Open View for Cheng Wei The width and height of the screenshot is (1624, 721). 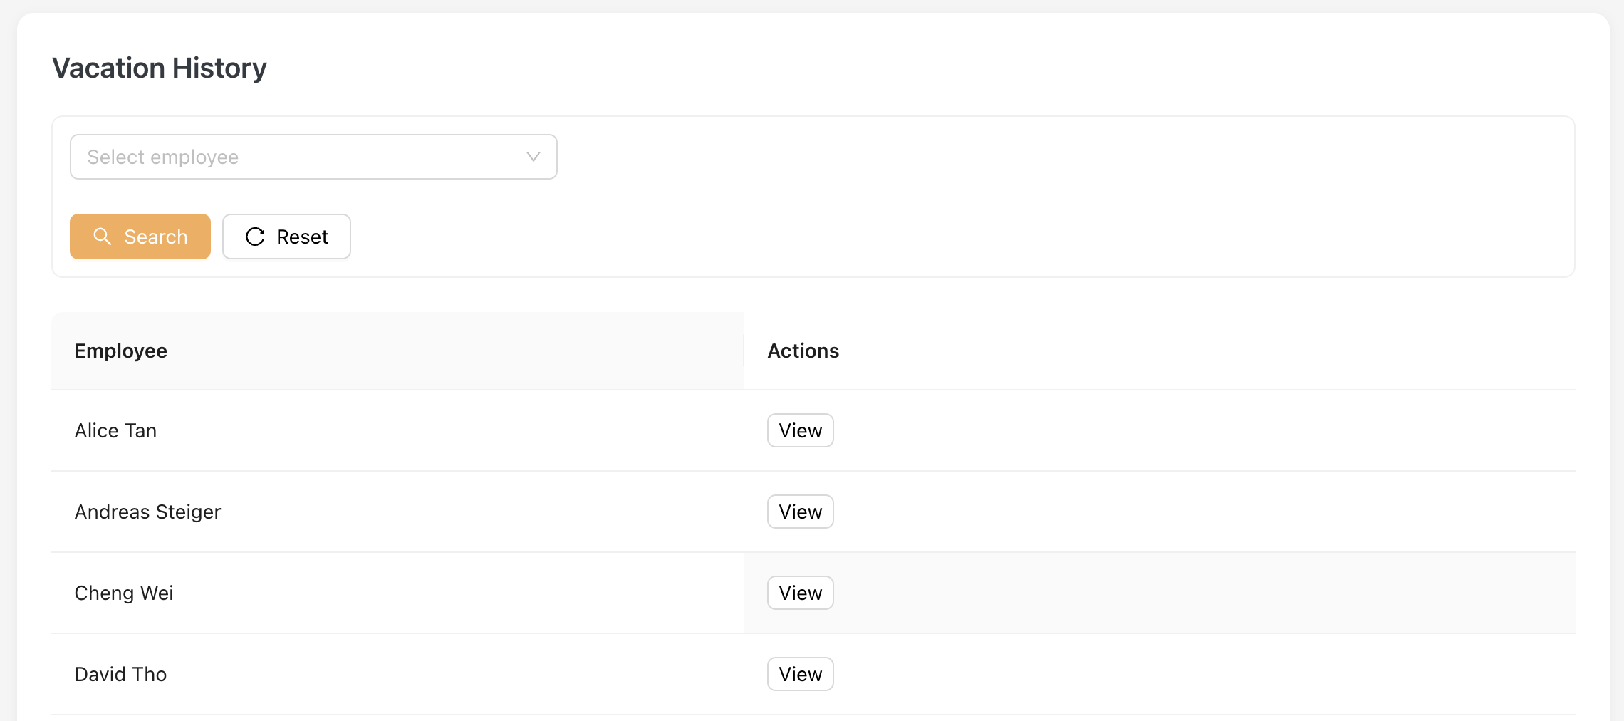coord(800,593)
